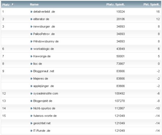The image size is (162, 135).
Task: Click the arrow icon before Windowsbunny
Action: [x=31, y=42]
